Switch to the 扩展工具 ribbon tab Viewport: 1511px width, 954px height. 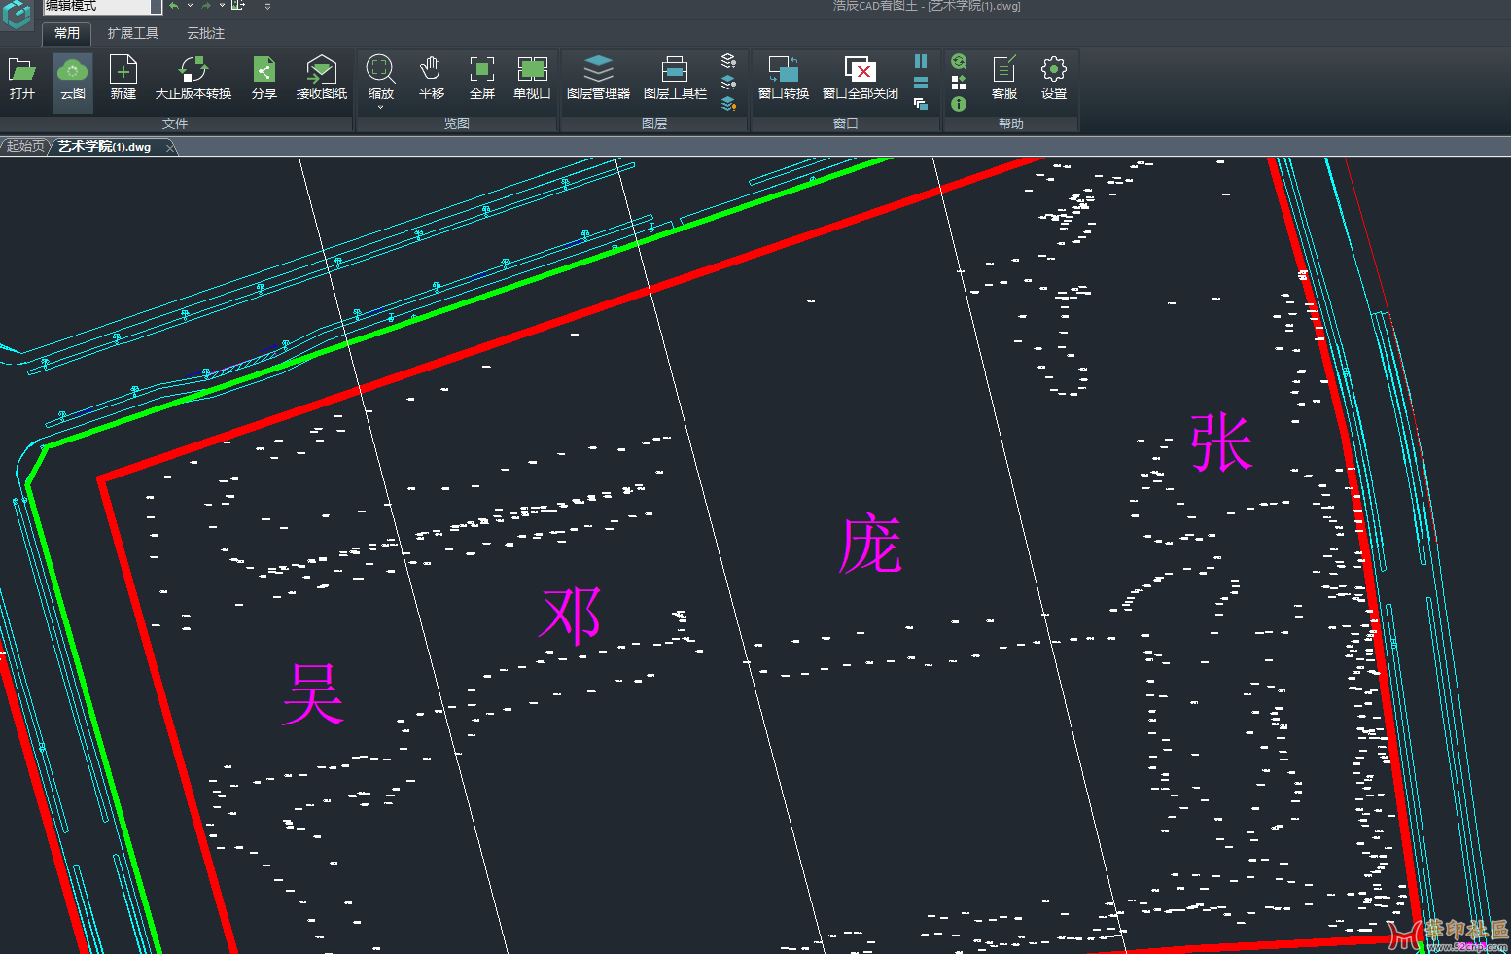click(x=133, y=33)
